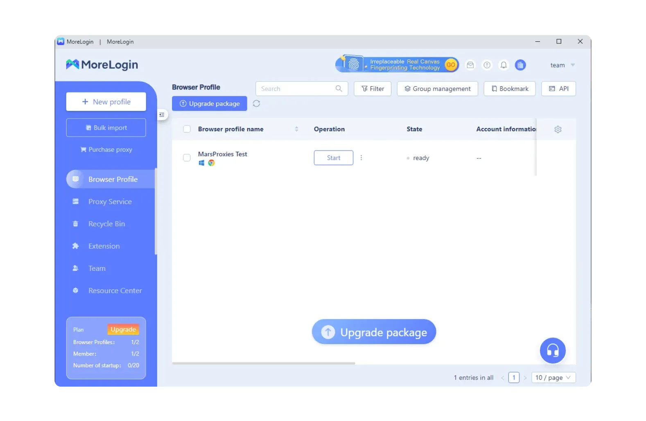Open the table column settings gear
Image resolution: width=646 pixels, height=421 pixels.
click(x=558, y=129)
